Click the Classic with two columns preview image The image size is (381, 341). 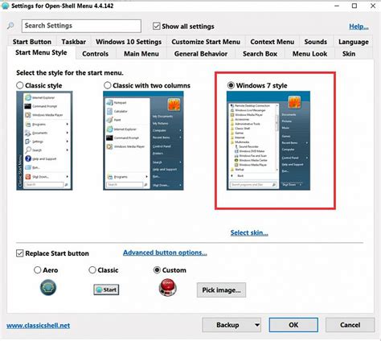[x=143, y=141]
